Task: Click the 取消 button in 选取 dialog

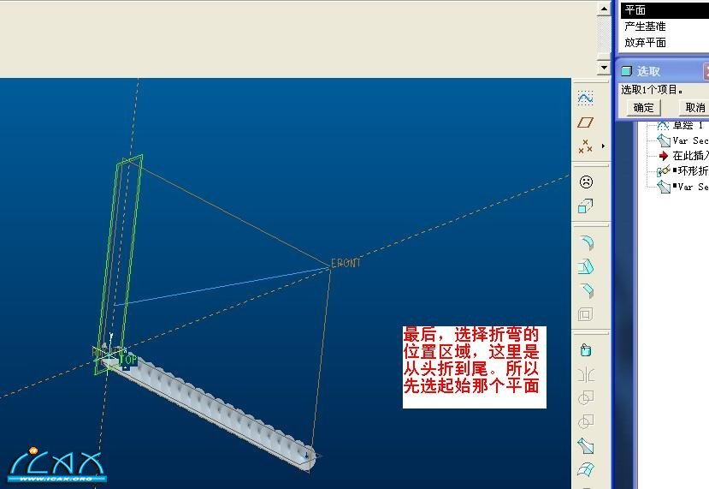Action: pyautogui.click(x=694, y=108)
